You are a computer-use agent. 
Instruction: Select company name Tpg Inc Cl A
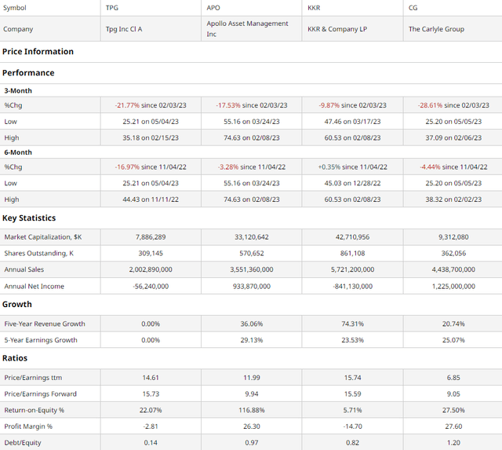tap(124, 29)
